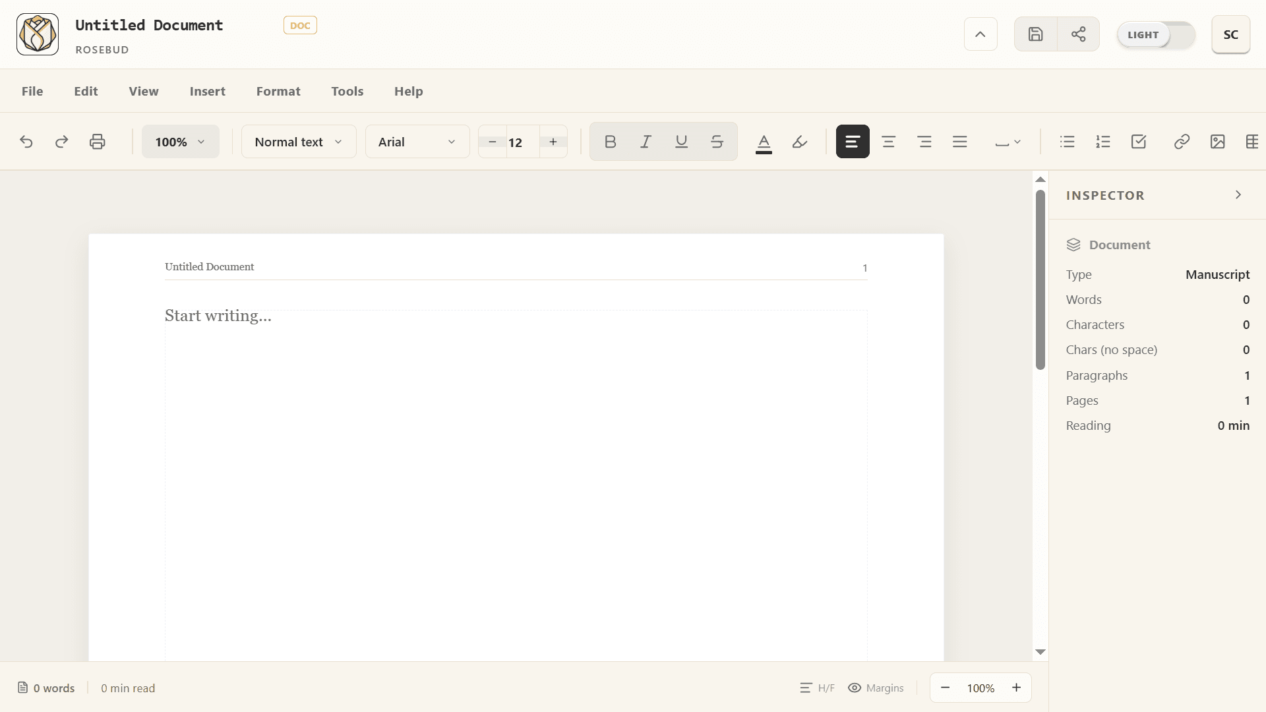Open the File menu

click(32, 92)
